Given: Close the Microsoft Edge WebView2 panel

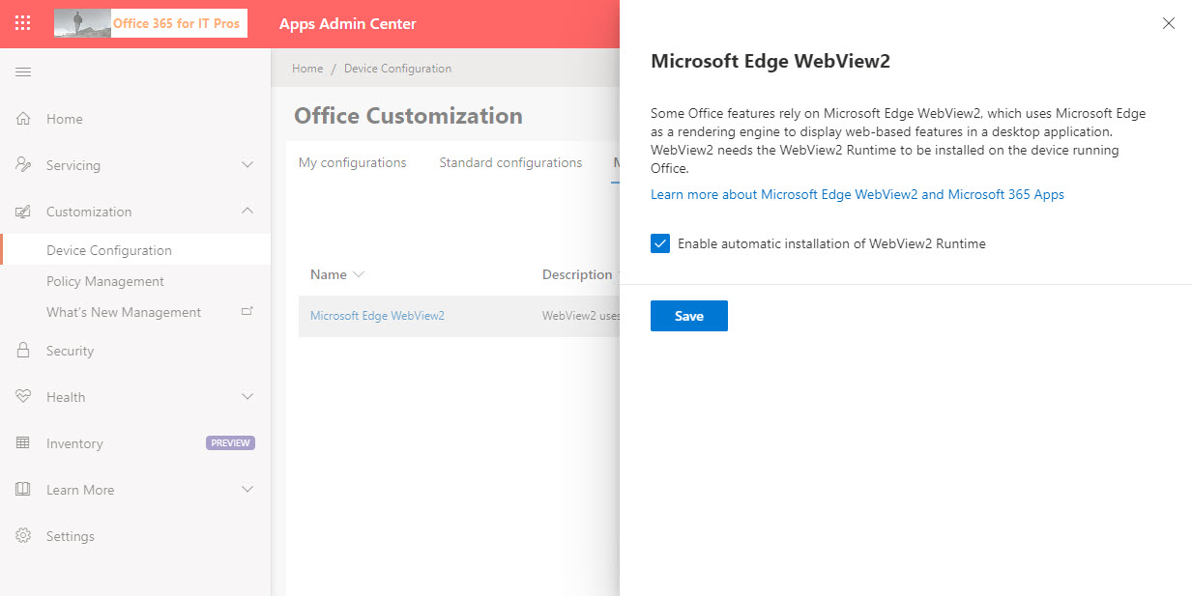Looking at the screenshot, I should tap(1168, 23).
